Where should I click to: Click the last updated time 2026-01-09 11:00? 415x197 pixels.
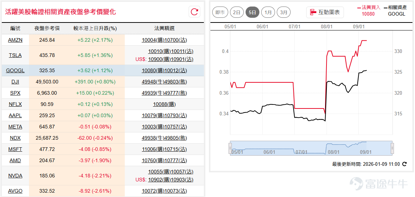(x=381, y=164)
